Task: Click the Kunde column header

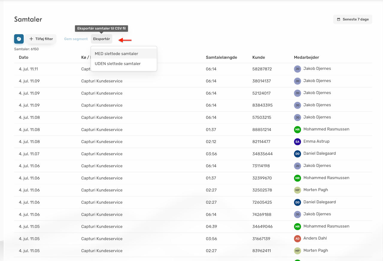Action: point(259,57)
